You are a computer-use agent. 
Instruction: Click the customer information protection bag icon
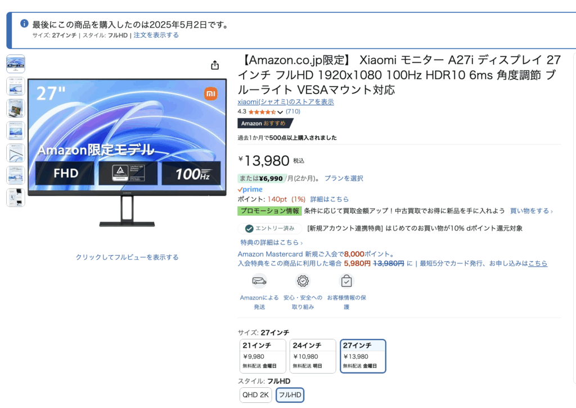tap(346, 281)
